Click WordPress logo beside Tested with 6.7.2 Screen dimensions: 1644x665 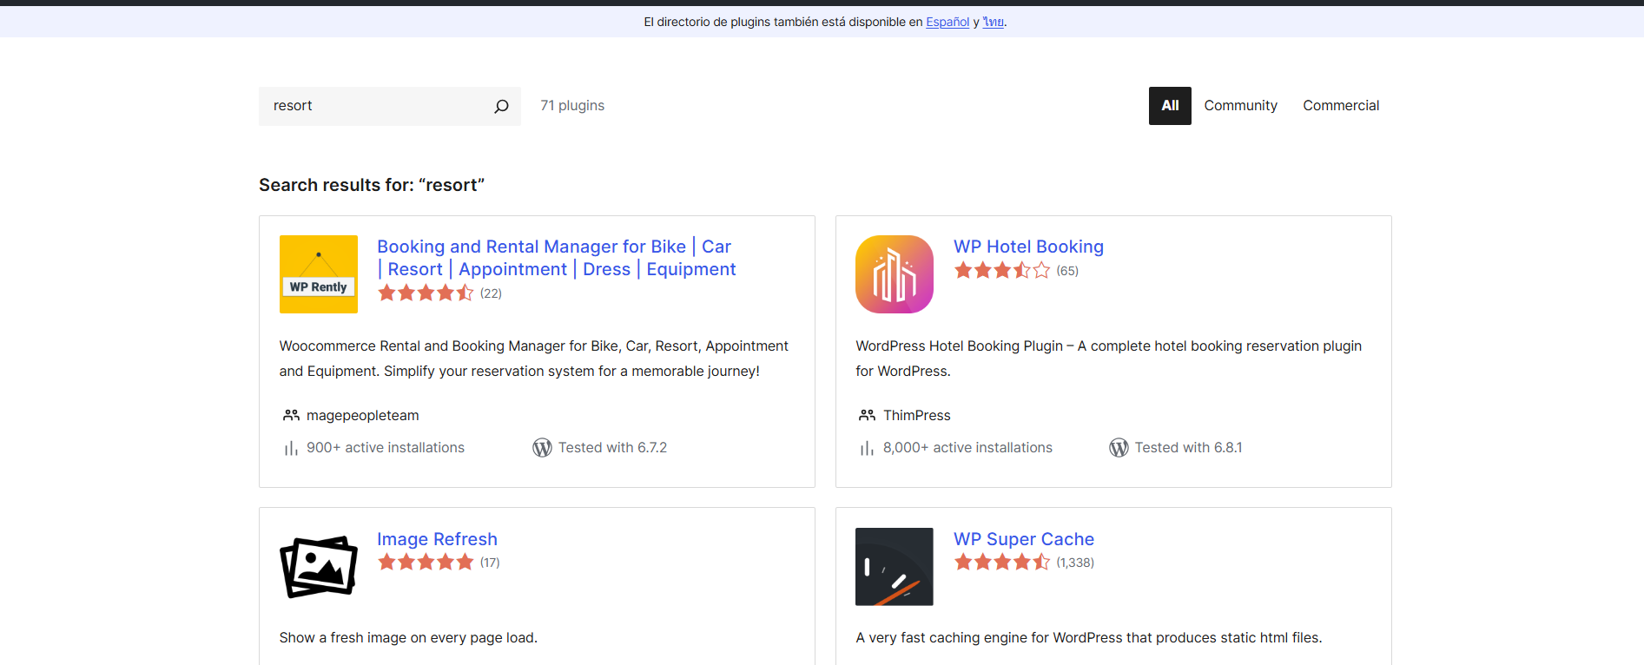click(542, 448)
